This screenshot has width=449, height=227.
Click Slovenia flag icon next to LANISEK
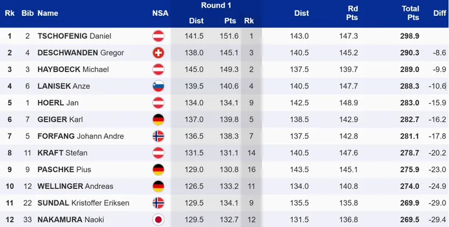[158, 86]
